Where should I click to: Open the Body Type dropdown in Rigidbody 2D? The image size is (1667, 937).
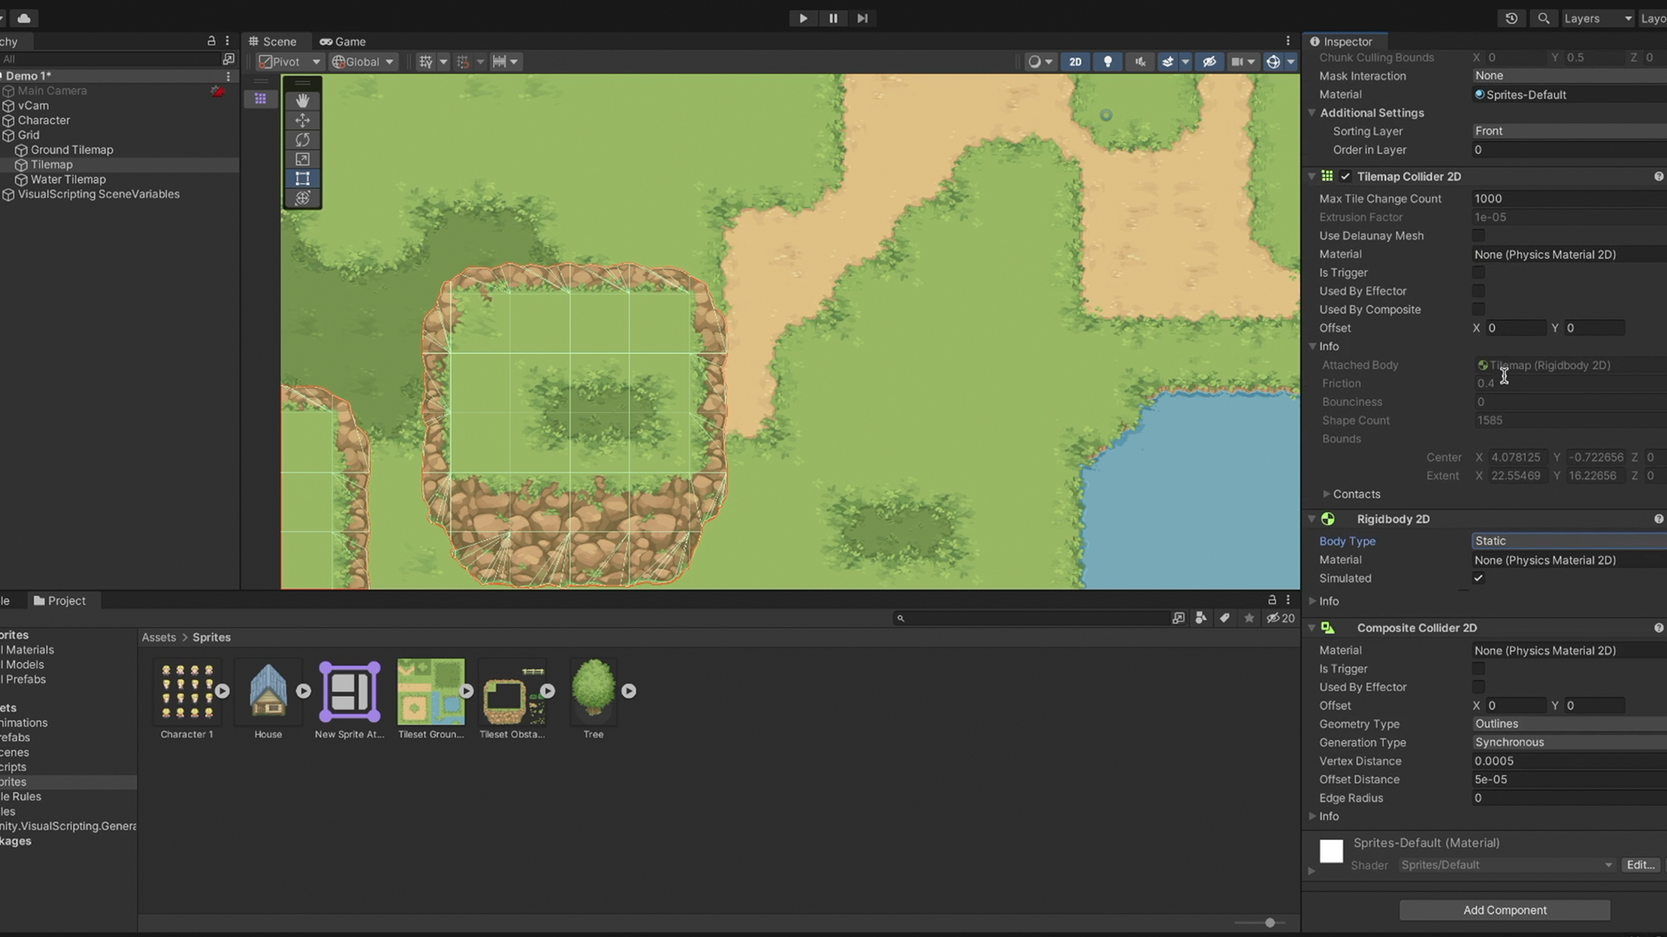point(1567,541)
